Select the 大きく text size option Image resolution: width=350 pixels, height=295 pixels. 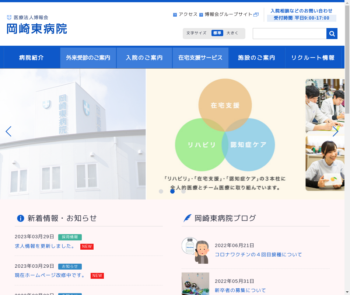coord(232,33)
